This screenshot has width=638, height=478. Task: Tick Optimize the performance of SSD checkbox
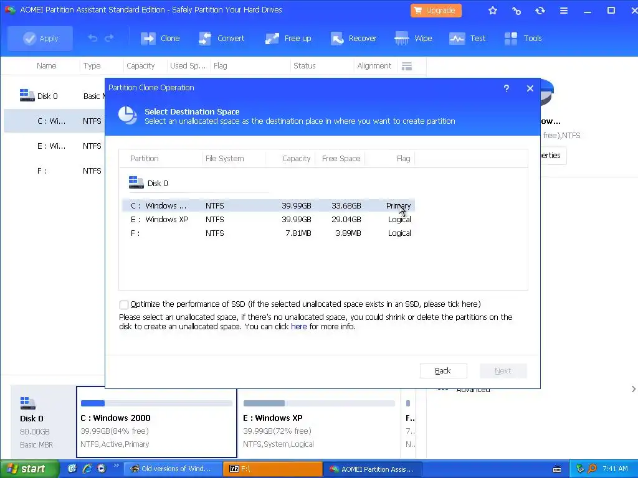pyautogui.click(x=124, y=304)
